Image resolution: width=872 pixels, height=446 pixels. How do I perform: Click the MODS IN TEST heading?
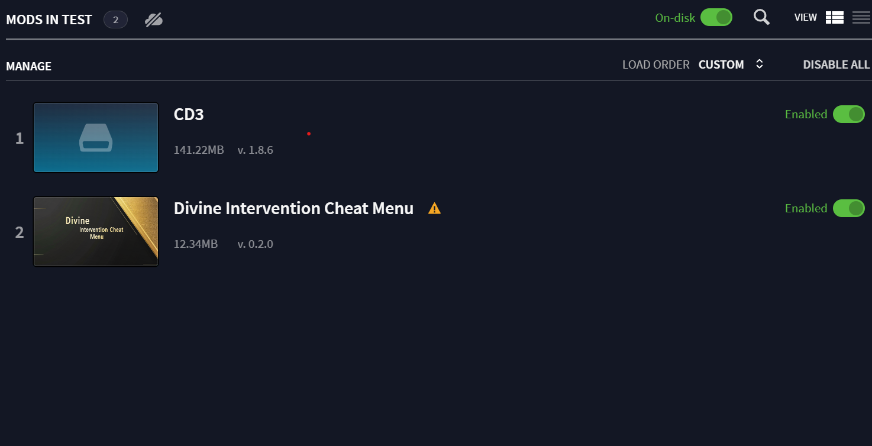49,20
